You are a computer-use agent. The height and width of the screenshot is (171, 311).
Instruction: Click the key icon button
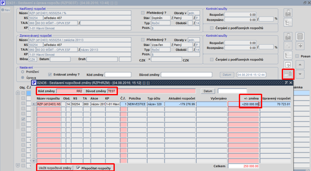[288, 46]
